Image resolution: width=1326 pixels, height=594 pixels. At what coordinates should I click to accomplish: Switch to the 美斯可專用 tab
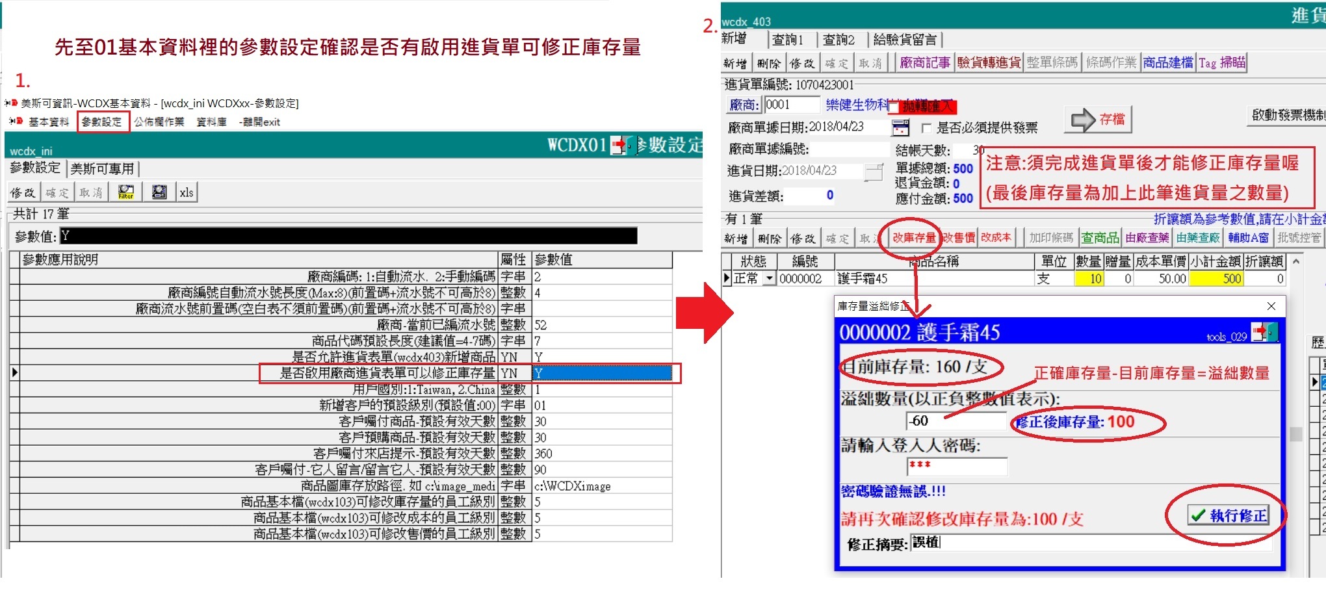102,169
